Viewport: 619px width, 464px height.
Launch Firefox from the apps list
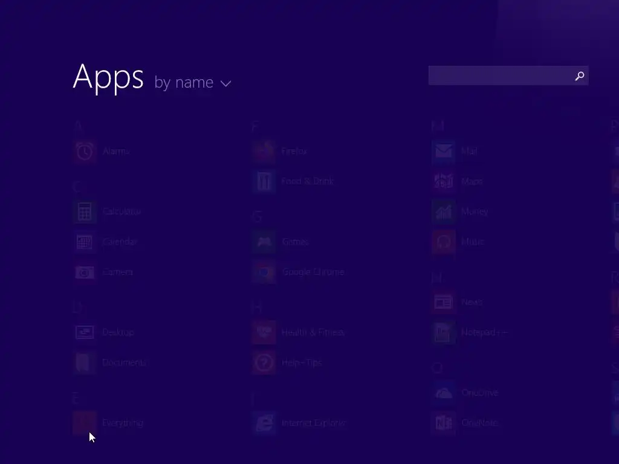coord(264,152)
